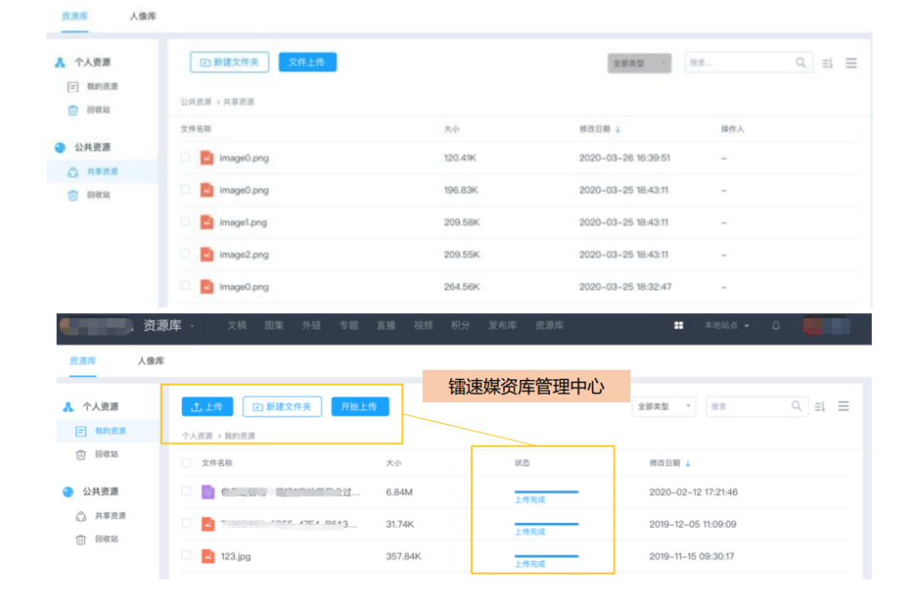Click inside the 搜索 search input field

click(754, 406)
